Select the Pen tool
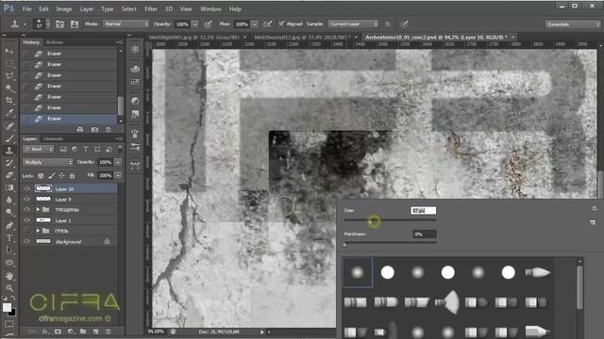This screenshot has width=604, height=339. click(x=9, y=225)
